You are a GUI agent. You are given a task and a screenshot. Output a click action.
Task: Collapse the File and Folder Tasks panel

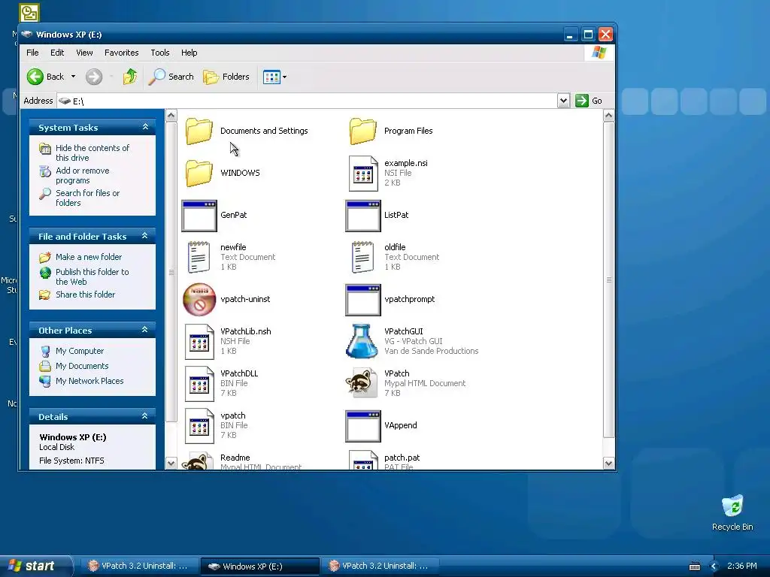145,236
